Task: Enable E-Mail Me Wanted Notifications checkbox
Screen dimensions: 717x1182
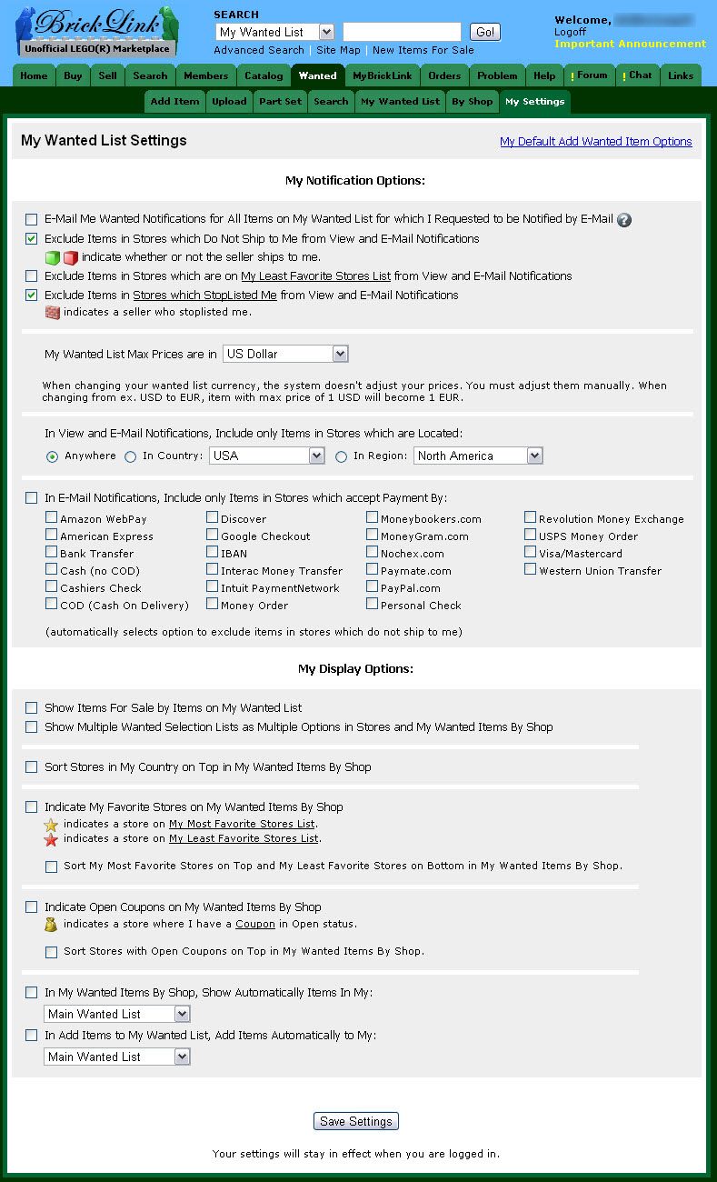Action: point(32,220)
